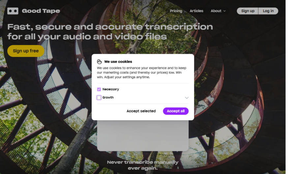This screenshot has height=174, width=289.
Task: Expand the Growth cookie details chevron
Action: point(187,98)
